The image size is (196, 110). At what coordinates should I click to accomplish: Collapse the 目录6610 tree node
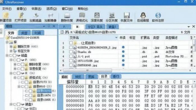coord(19,87)
